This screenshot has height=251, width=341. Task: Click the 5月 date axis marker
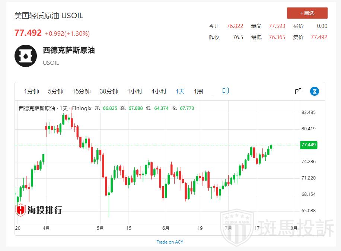[100, 228]
